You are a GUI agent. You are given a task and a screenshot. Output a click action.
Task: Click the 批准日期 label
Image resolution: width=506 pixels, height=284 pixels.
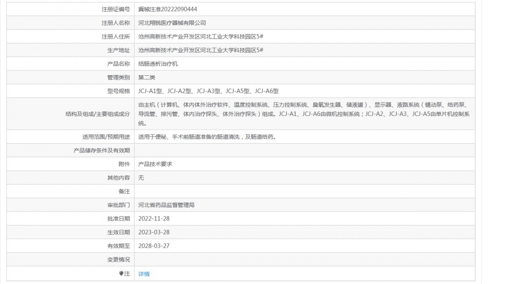pos(118,219)
